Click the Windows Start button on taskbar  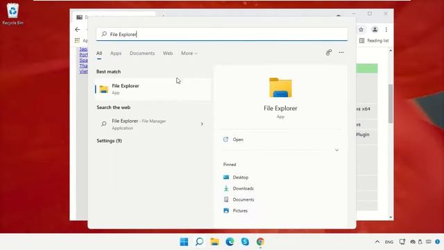pyautogui.click(x=184, y=242)
